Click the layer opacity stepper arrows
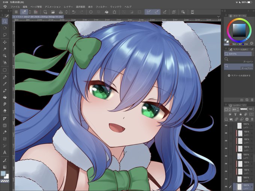 (x=253, y=109)
